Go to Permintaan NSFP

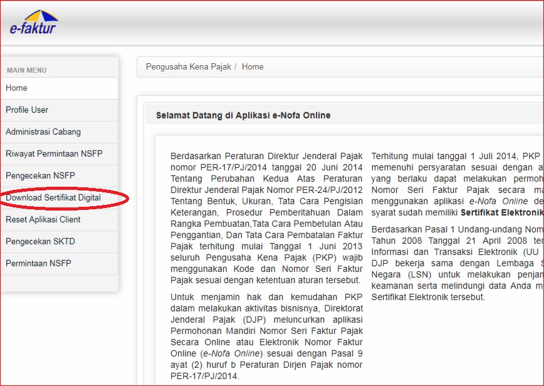pyautogui.click(x=60, y=263)
